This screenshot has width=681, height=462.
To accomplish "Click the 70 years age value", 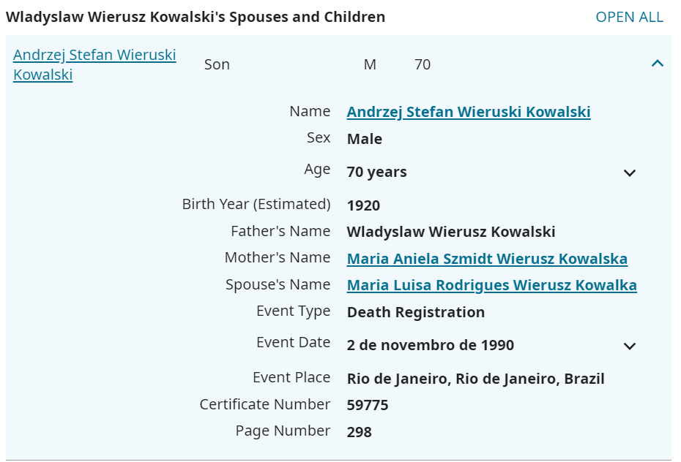I will pyautogui.click(x=376, y=172).
